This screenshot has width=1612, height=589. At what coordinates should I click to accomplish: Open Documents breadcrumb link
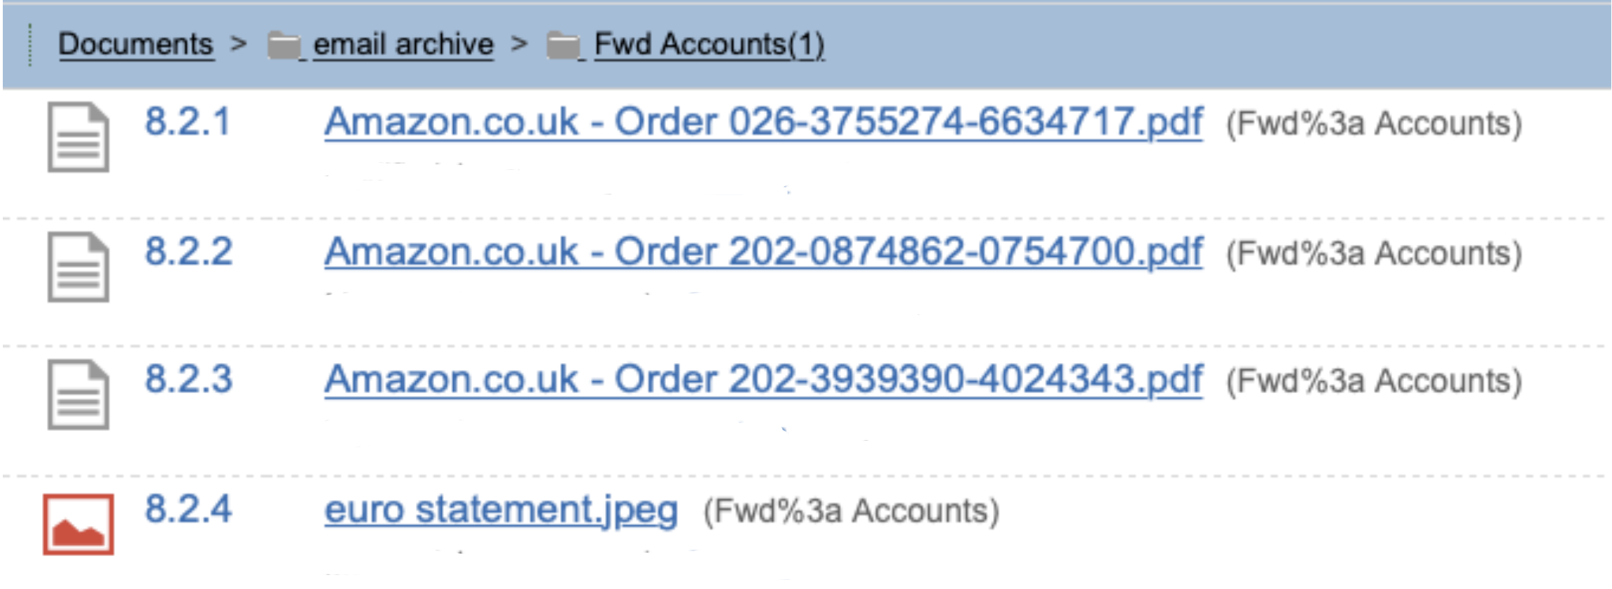136,44
